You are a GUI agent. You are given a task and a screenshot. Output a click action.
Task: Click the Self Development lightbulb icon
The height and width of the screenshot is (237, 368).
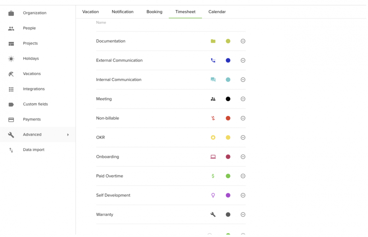[x=213, y=196]
